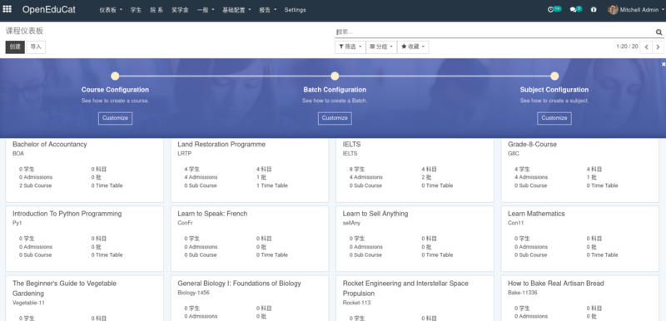Expand the 分组 group-by dropdown
Image resolution: width=666 pixels, height=321 pixels.
pyautogui.click(x=381, y=47)
